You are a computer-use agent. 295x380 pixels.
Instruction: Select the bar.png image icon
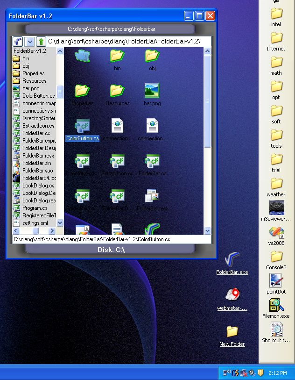point(152,90)
